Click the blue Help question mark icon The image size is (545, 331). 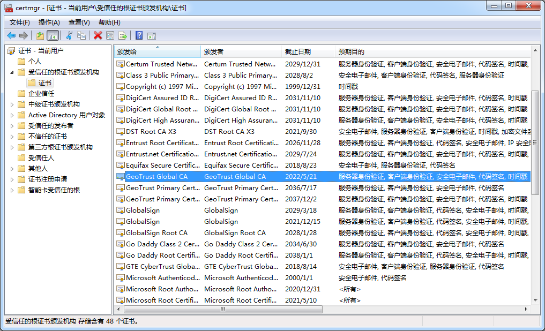pyautogui.click(x=139, y=35)
